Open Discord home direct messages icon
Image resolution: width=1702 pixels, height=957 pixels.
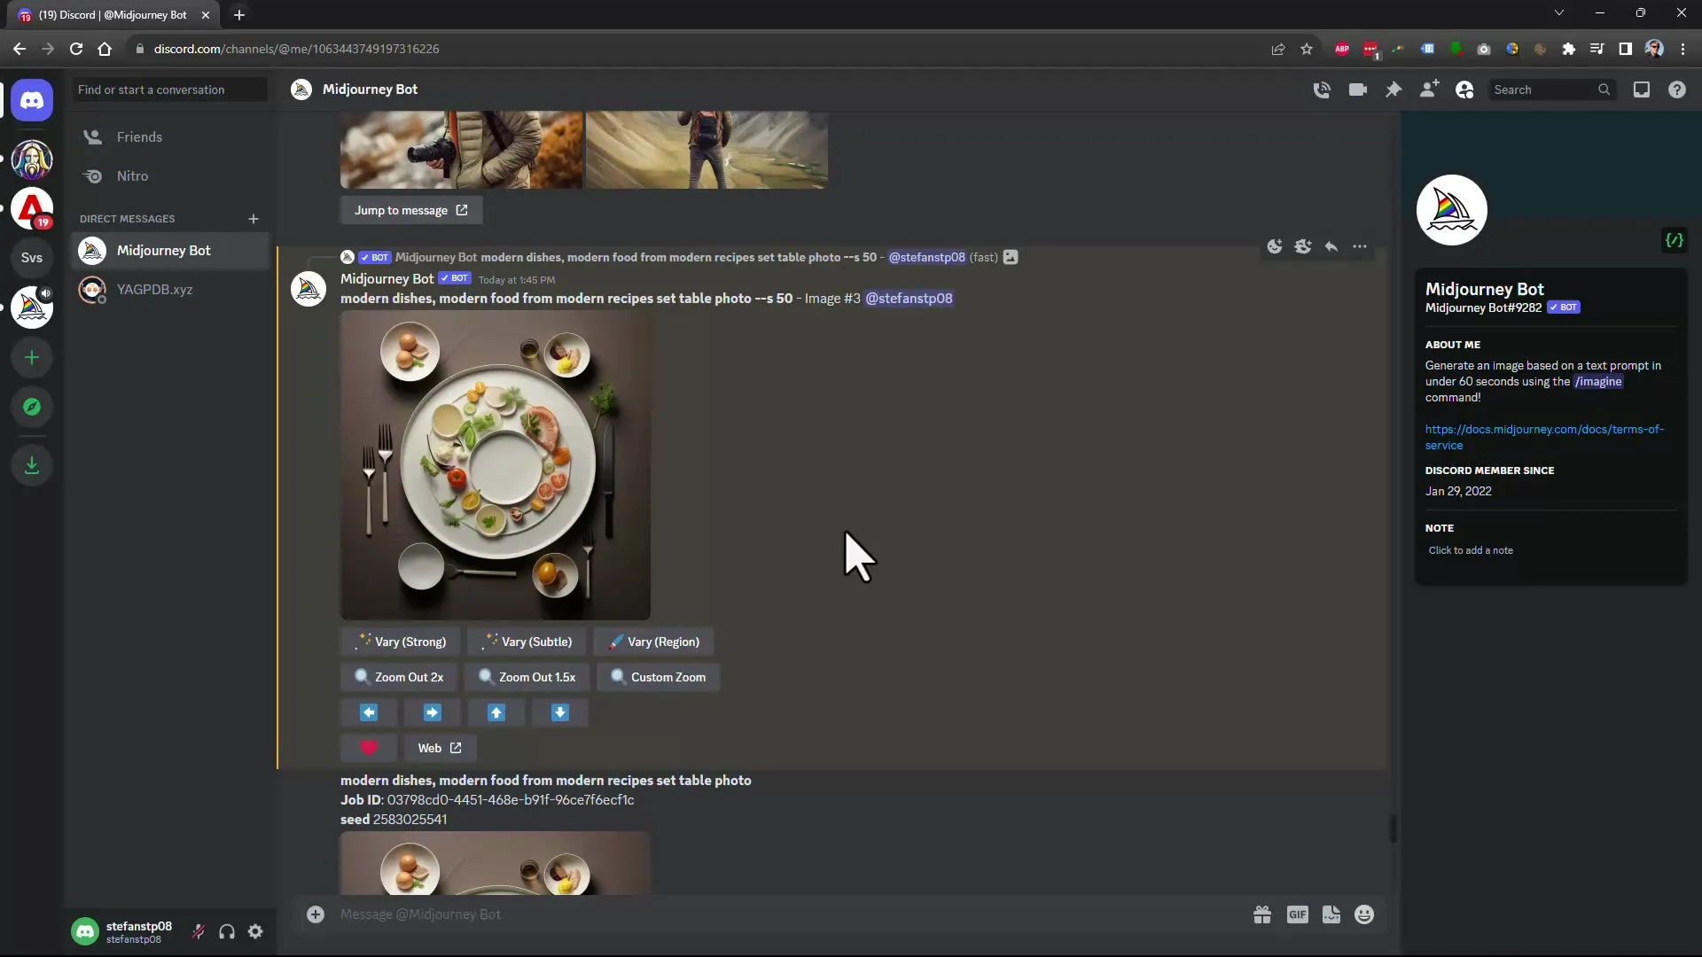pos(32,100)
